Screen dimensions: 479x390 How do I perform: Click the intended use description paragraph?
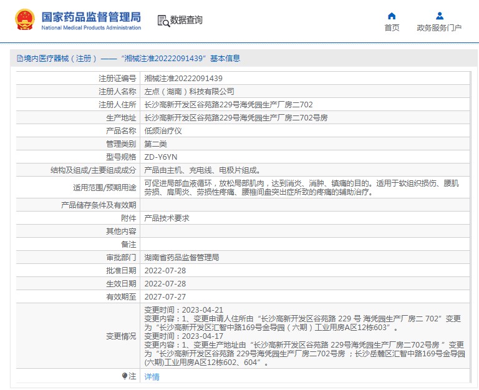(301, 188)
